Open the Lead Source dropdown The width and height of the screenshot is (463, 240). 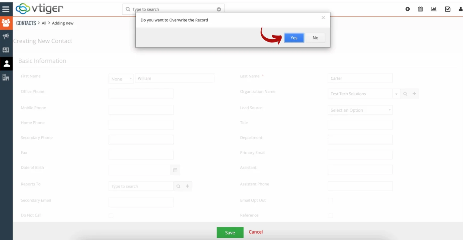360,110
